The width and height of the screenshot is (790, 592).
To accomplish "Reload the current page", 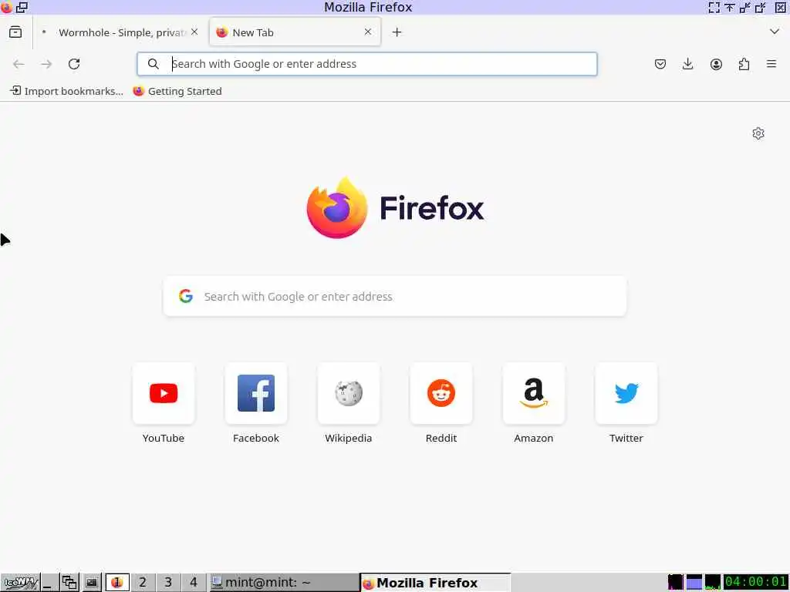I will pyautogui.click(x=74, y=64).
